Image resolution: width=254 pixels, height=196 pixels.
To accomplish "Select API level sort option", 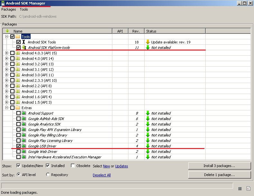I will point(19,174).
